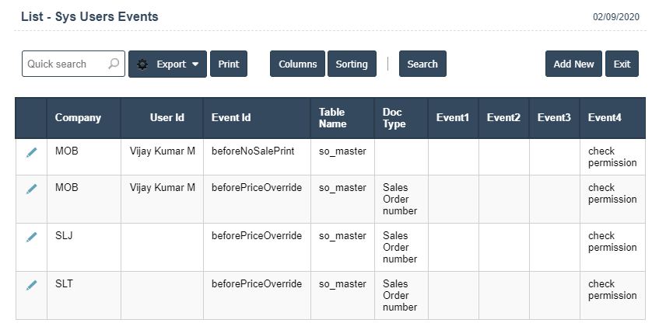
Task: Click the Table Name column header
Action: [x=332, y=118]
